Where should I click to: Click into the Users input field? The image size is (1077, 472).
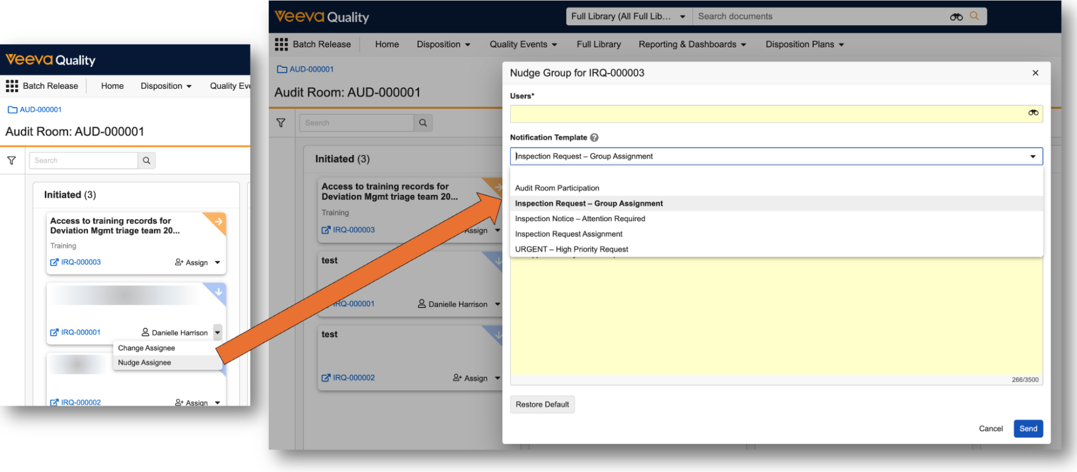point(765,114)
